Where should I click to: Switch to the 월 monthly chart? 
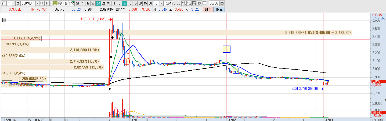[x=88, y=3]
